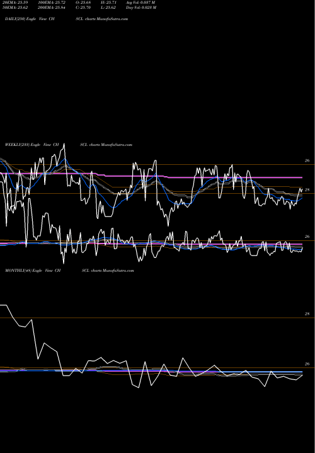Screen dimensions: 315x453
Task: Select the close price 'C:' value
Action: (83, 8)
